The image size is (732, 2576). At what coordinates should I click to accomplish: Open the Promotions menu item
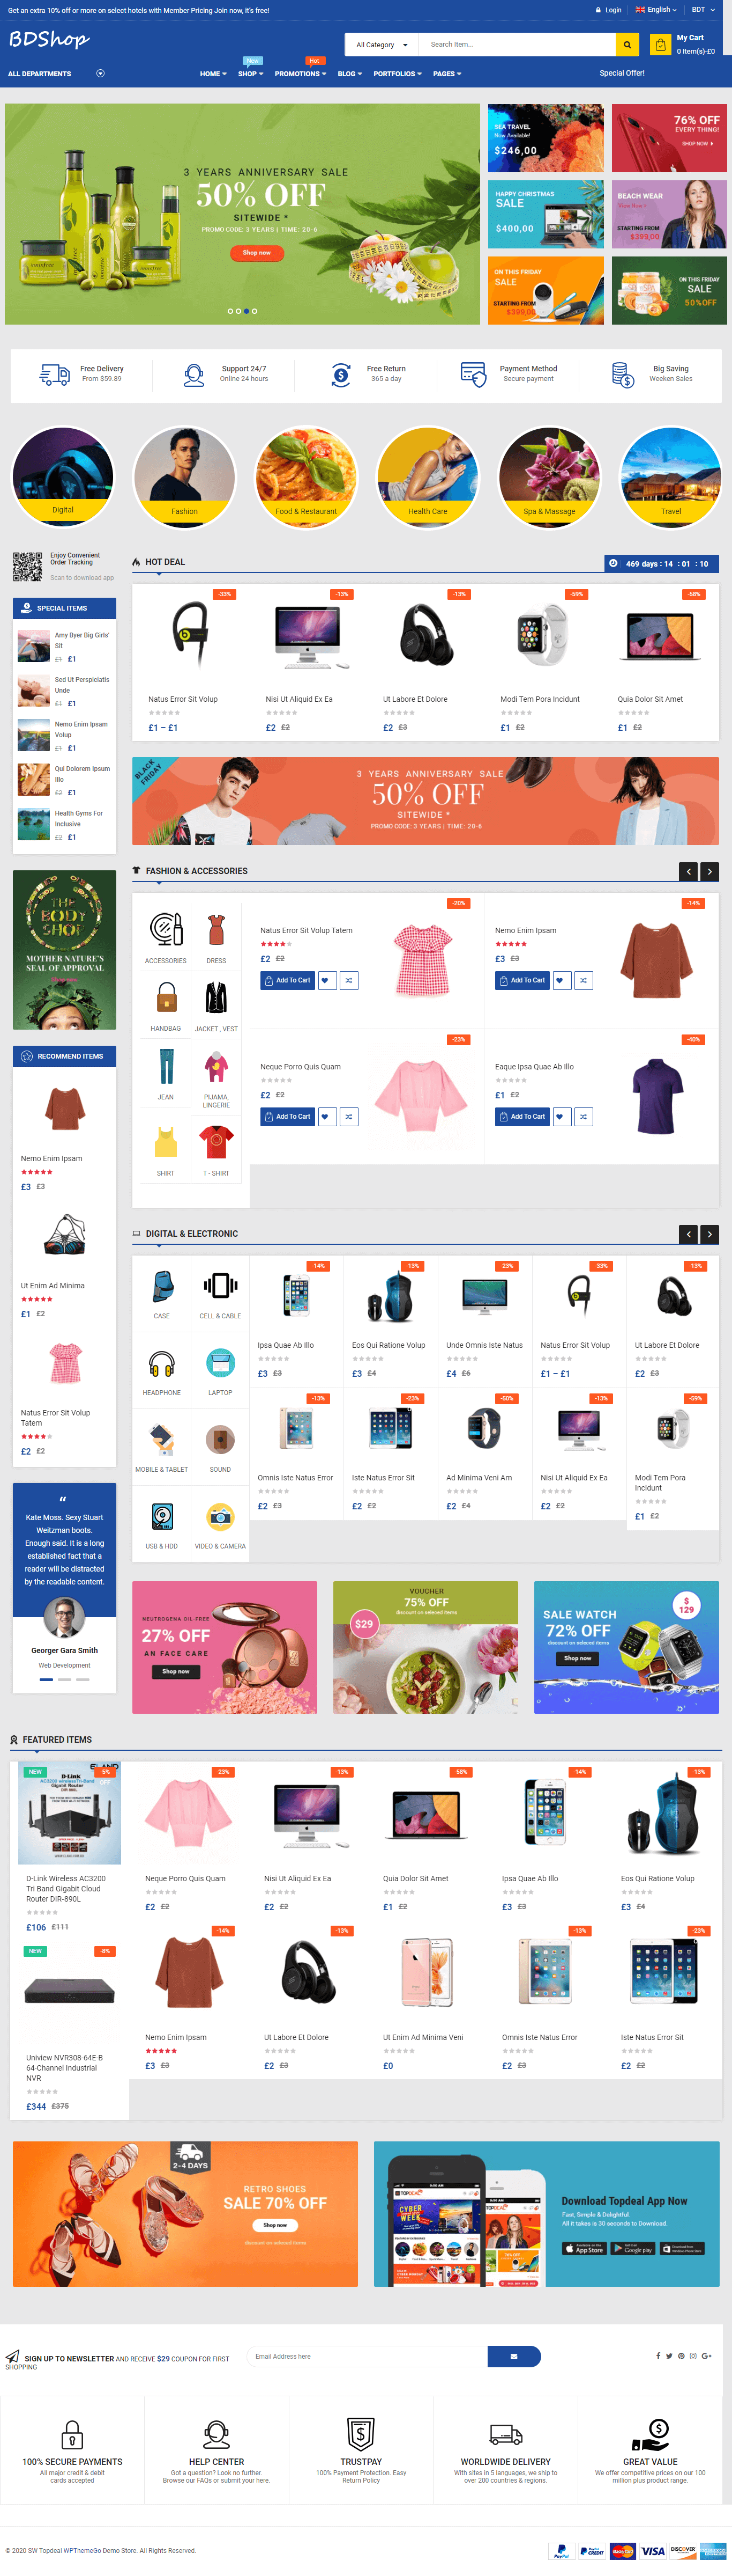(301, 74)
